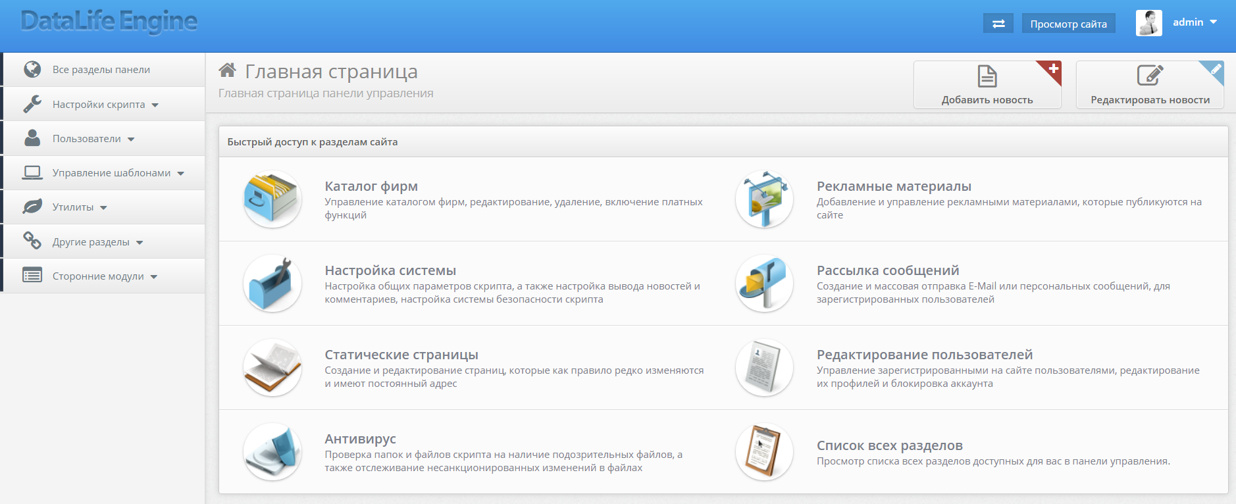Screen dimensions: 1236x504
Task: Select Другие разделы in the sidebar
Action: coord(103,241)
